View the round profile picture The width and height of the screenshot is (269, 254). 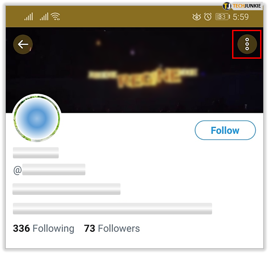[x=37, y=118]
